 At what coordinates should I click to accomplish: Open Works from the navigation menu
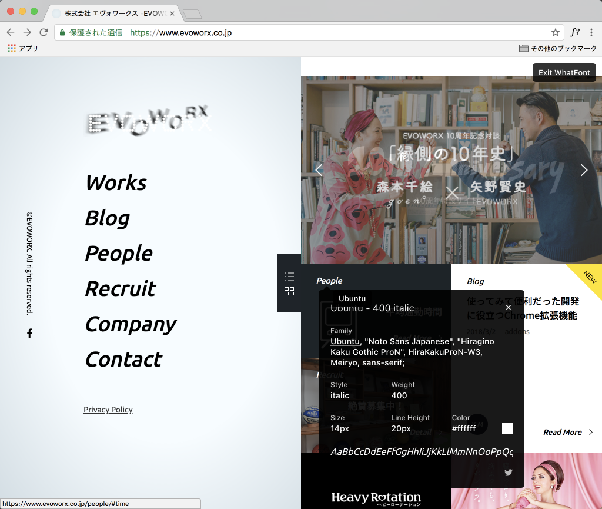click(116, 182)
